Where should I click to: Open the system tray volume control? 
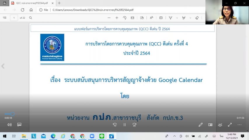pos(187,136)
